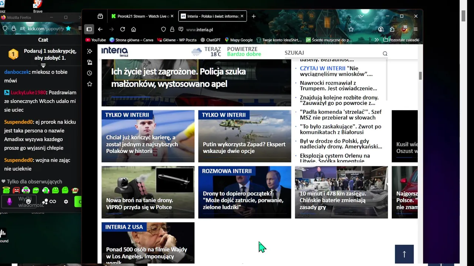
Task: Open the Firefox View tab overview icon
Action: 100,16
